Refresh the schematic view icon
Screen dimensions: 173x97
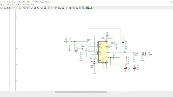point(32,8)
